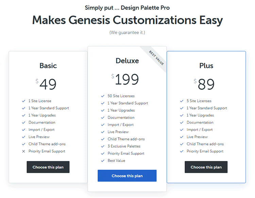Screen dimensions: 255x198
Task: Click the Basic plan heading
Action: coord(48,66)
